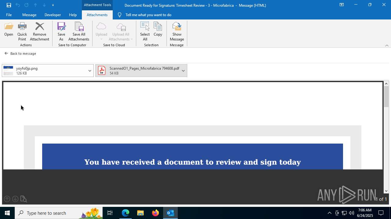Switch to the Message tab

point(29,15)
